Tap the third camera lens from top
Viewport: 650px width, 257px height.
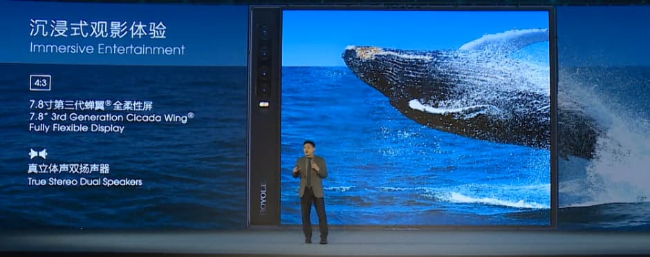point(264,73)
